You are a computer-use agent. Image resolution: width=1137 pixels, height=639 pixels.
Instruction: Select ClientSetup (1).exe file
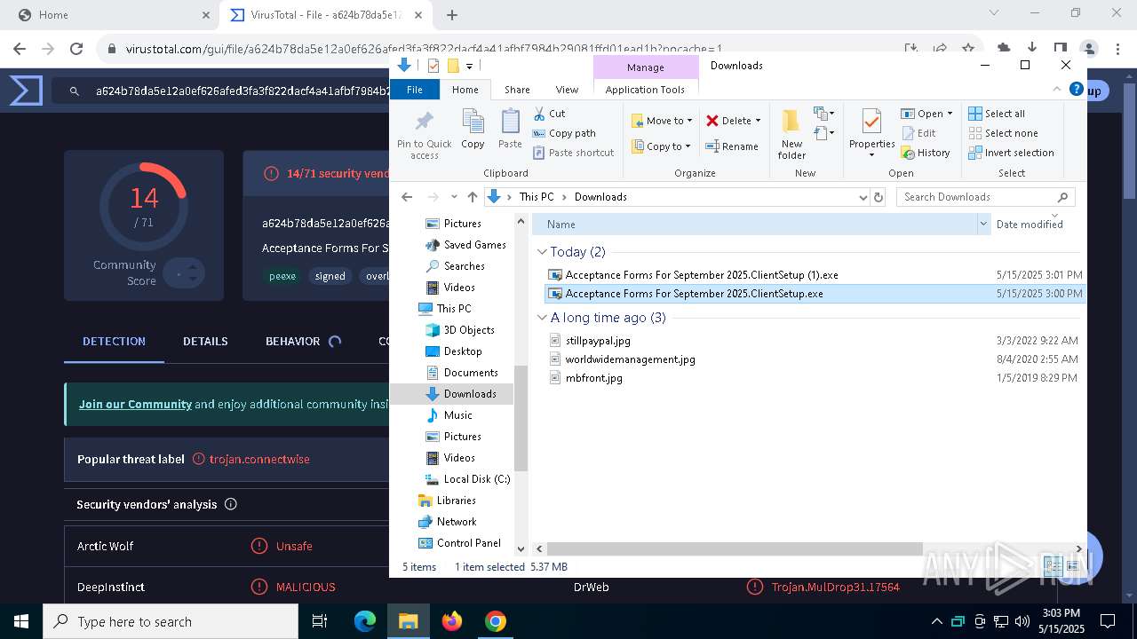(x=701, y=275)
